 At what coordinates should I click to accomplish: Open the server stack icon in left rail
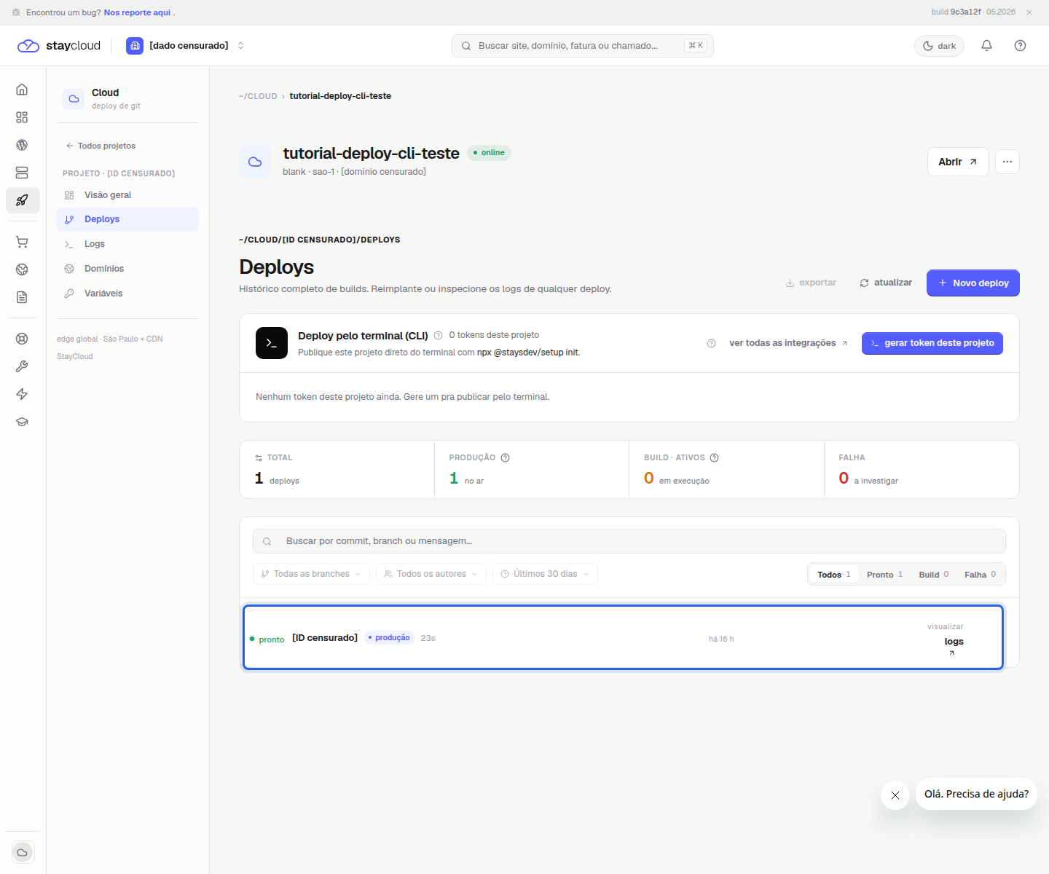22,173
